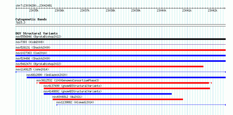
Task: Open the nsv5462470 (ByrskaBishop2022) label
Action: [x=38, y=64]
